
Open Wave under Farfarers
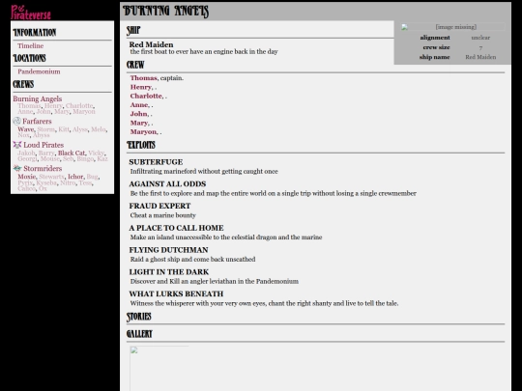26,129
